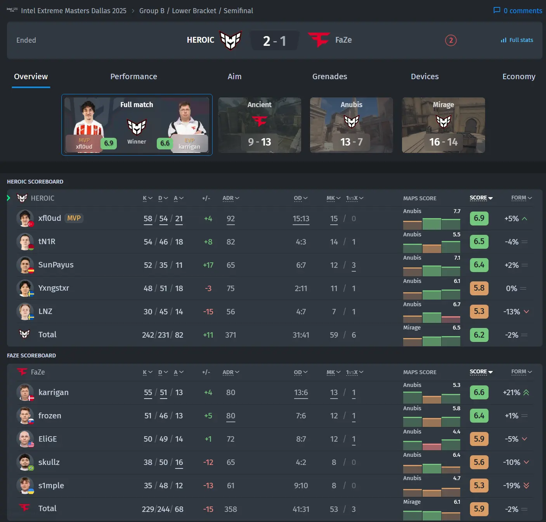Click HEROIC logo in Total row
The image size is (546, 522).
(x=24, y=334)
